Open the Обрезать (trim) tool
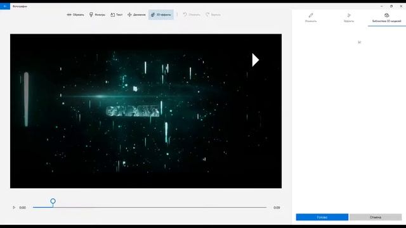Image resolution: width=406 pixels, height=228 pixels. (x=75, y=15)
